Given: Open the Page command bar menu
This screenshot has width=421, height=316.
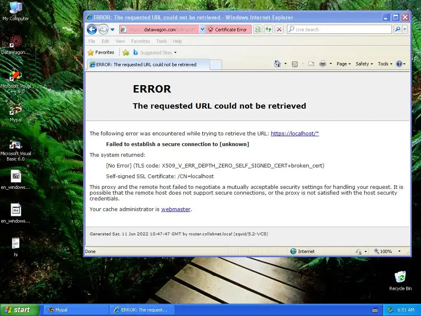Looking at the screenshot, I should 343,64.
